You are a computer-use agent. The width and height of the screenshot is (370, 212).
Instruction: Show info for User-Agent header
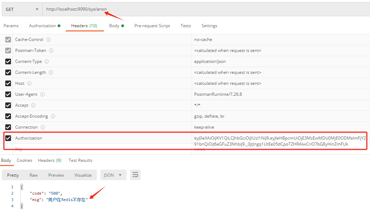[x=42, y=94]
